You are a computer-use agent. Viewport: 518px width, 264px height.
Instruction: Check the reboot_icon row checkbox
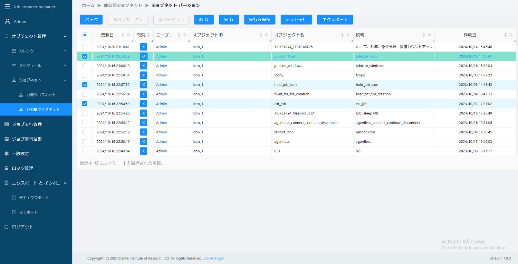click(85, 132)
